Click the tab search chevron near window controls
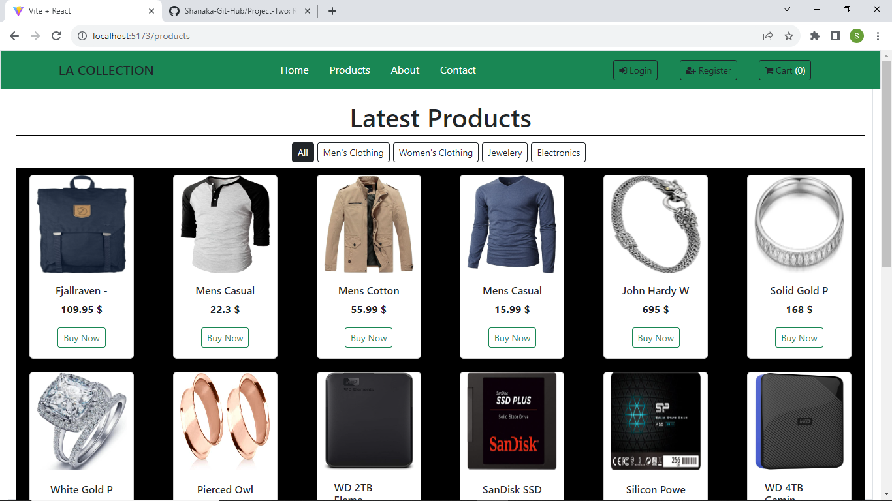This screenshot has width=892, height=501. [787, 9]
